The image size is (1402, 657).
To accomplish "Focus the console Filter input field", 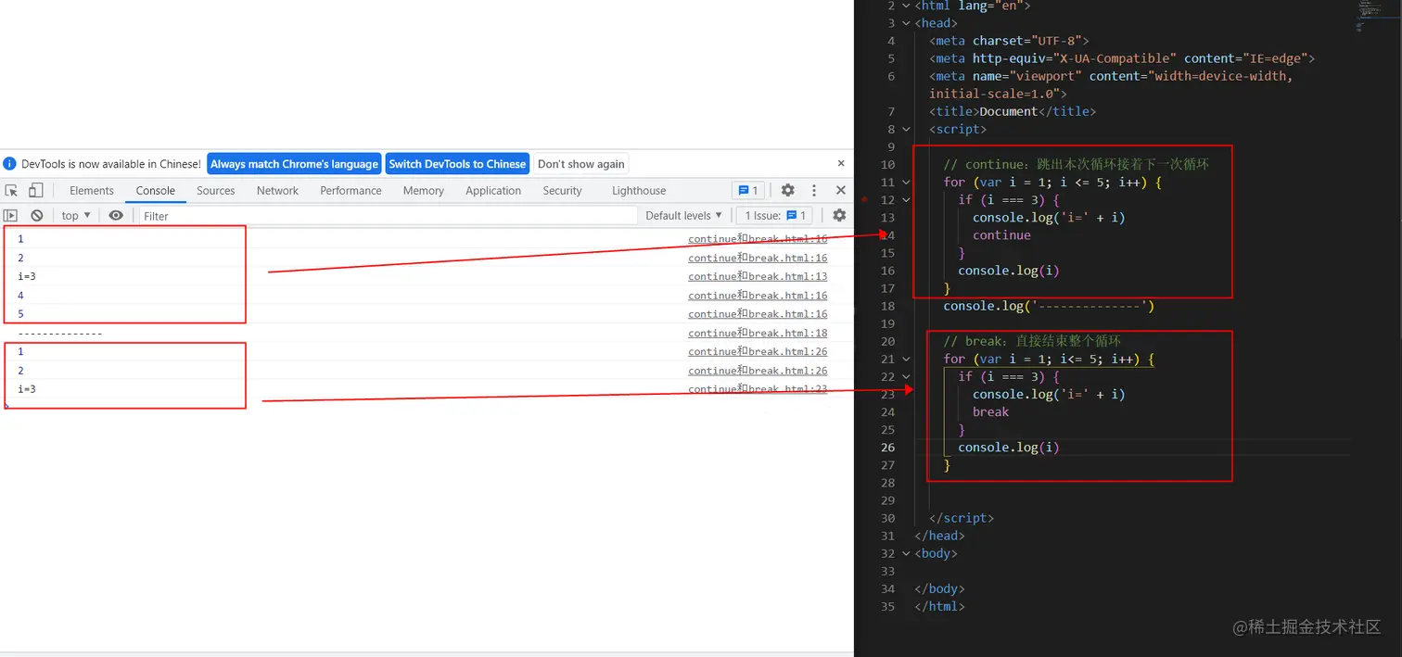I will (x=388, y=215).
